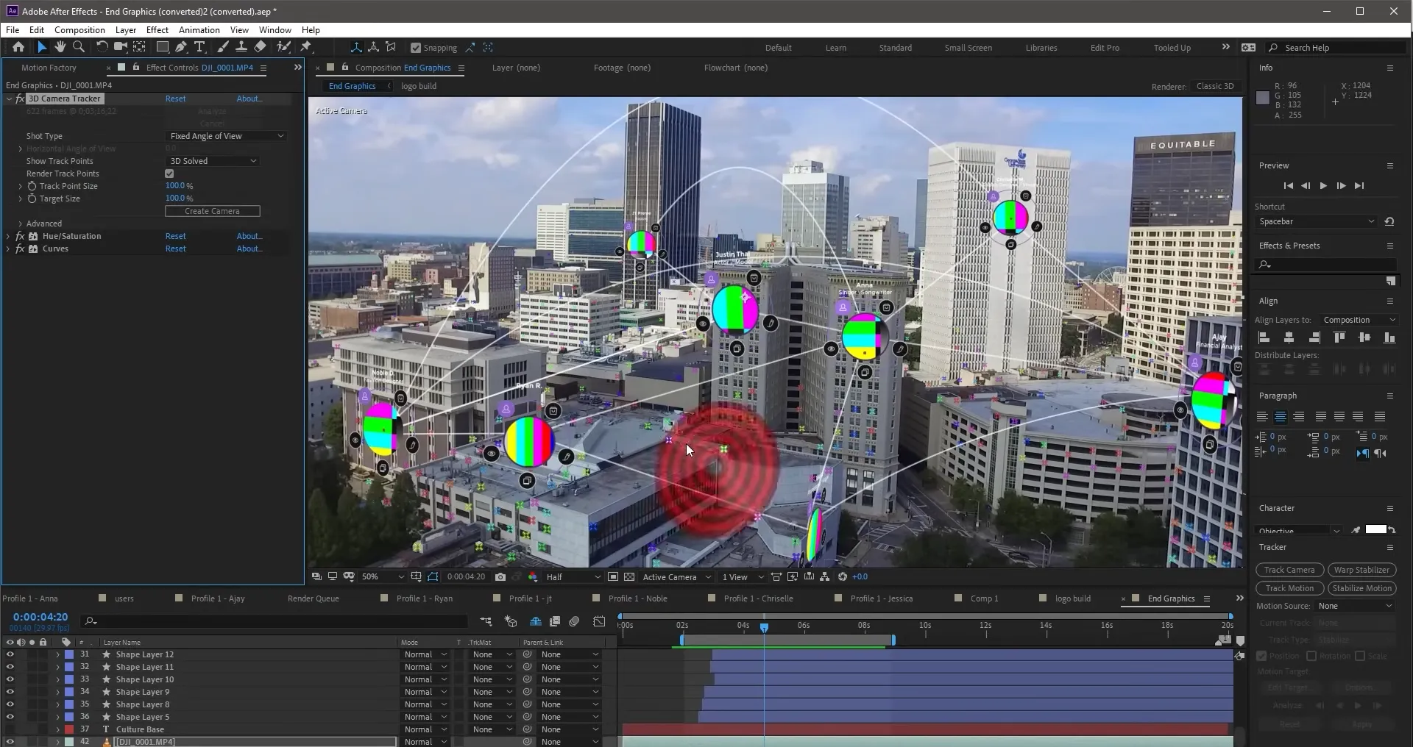Select the Brush tool
Viewport: 1413px width, 747px height.
[x=223, y=47]
